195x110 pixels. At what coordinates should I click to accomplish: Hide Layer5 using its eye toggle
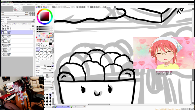click(x=3, y=36)
